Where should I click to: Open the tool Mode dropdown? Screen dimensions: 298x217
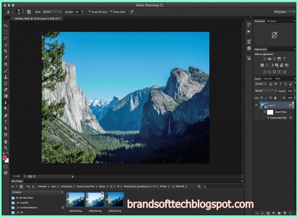click(52, 12)
